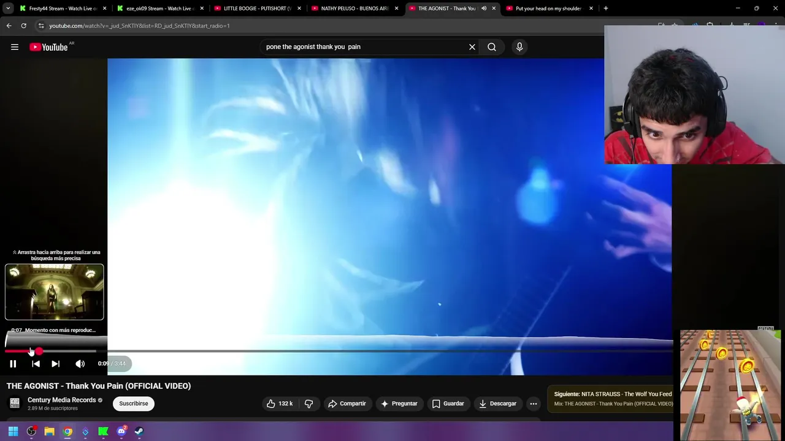
Task: Reload the current page
Action: 23,26
